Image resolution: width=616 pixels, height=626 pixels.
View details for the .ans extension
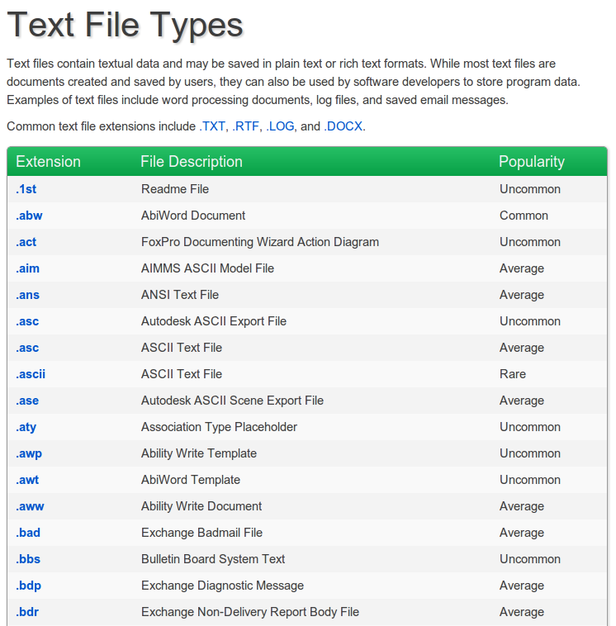click(27, 295)
